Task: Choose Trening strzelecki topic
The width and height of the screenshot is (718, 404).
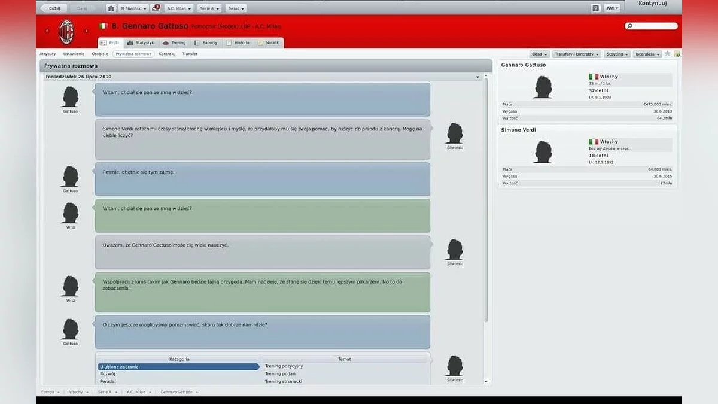Action: pos(284,381)
